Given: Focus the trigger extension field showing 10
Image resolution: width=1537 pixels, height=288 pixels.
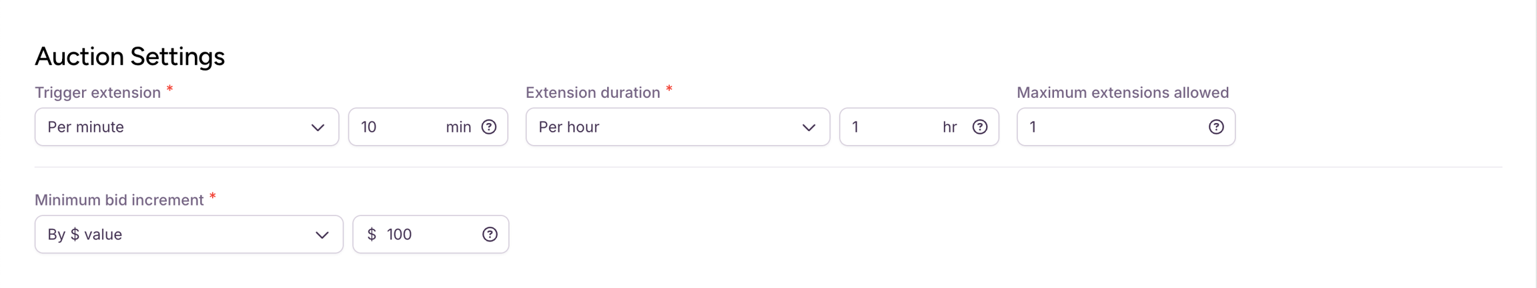Looking at the screenshot, I should (x=397, y=127).
